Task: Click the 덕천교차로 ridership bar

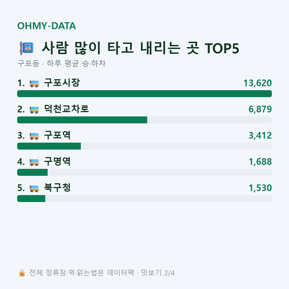Action: tap(144, 120)
